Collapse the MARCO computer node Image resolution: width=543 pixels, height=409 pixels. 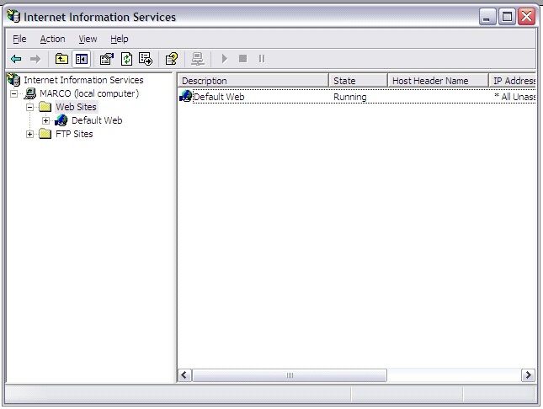[13, 94]
